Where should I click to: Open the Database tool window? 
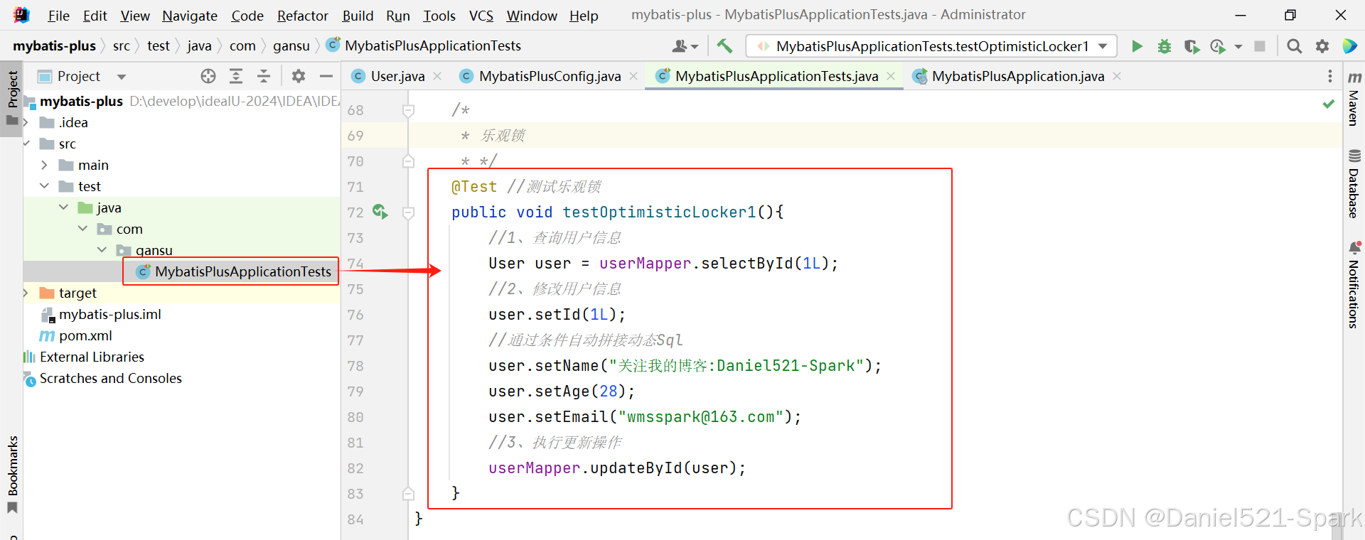pos(1354,183)
